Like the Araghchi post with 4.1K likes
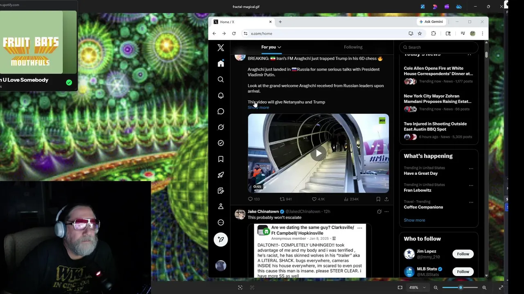The width and height of the screenshot is (524, 294). pos(314,199)
